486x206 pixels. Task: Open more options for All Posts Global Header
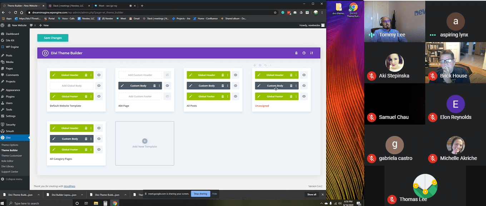point(227,75)
